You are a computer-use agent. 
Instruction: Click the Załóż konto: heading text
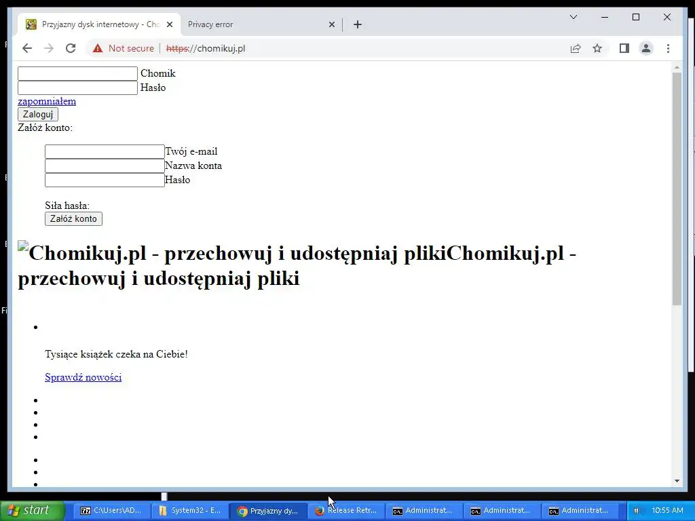(x=45, y=128)
